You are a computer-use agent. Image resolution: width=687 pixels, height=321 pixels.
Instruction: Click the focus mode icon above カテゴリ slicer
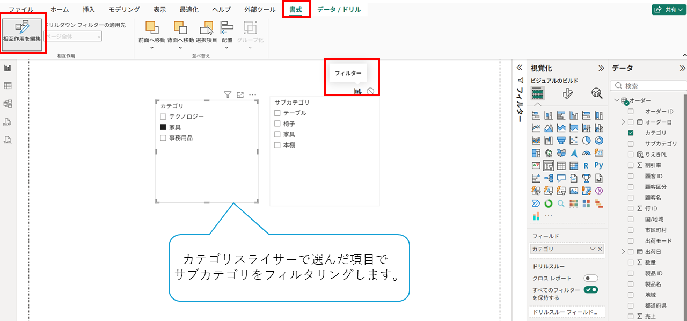coord(240,95)
